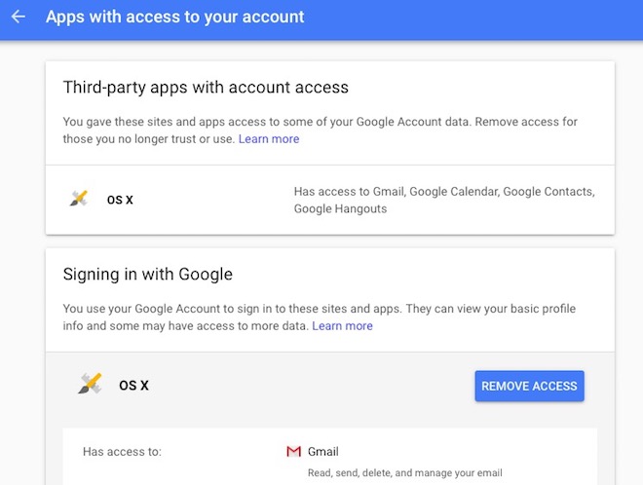Click the 'You use your Google Account' description
Viewport: 643px width, 485px height.
319,309
